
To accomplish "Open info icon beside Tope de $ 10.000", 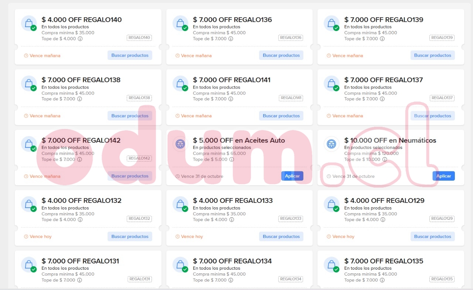I will click(385, 160).
